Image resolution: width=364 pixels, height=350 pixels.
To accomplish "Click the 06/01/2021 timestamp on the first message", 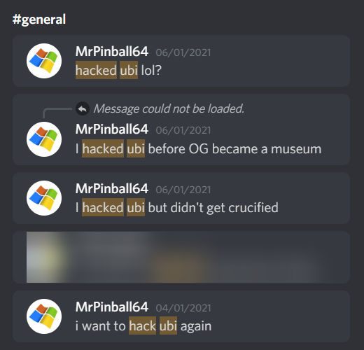I will point(183,52).
